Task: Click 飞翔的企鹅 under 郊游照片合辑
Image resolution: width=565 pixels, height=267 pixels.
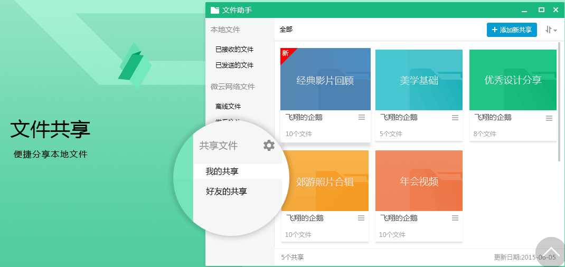Action: tap(305, 218)
